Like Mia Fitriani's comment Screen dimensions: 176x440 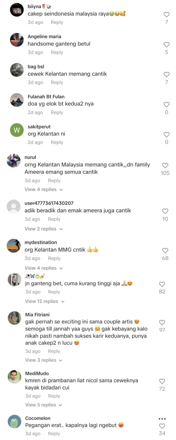(x=162, y=322)
